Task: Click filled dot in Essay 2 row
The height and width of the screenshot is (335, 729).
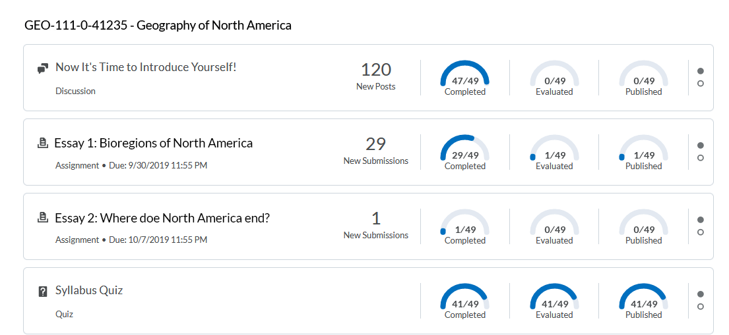Action: coord(701,220)
